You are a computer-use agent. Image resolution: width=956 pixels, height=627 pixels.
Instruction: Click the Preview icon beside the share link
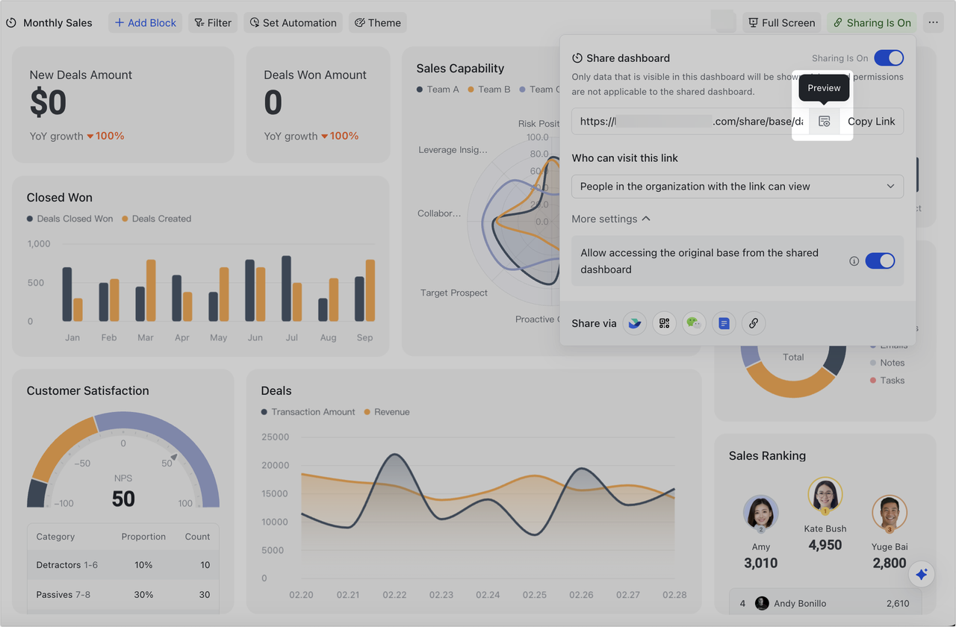825,122
